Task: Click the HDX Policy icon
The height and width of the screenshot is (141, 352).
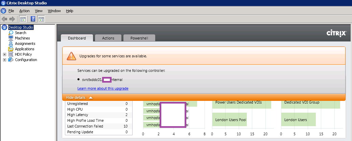Action: coord(11,54)
